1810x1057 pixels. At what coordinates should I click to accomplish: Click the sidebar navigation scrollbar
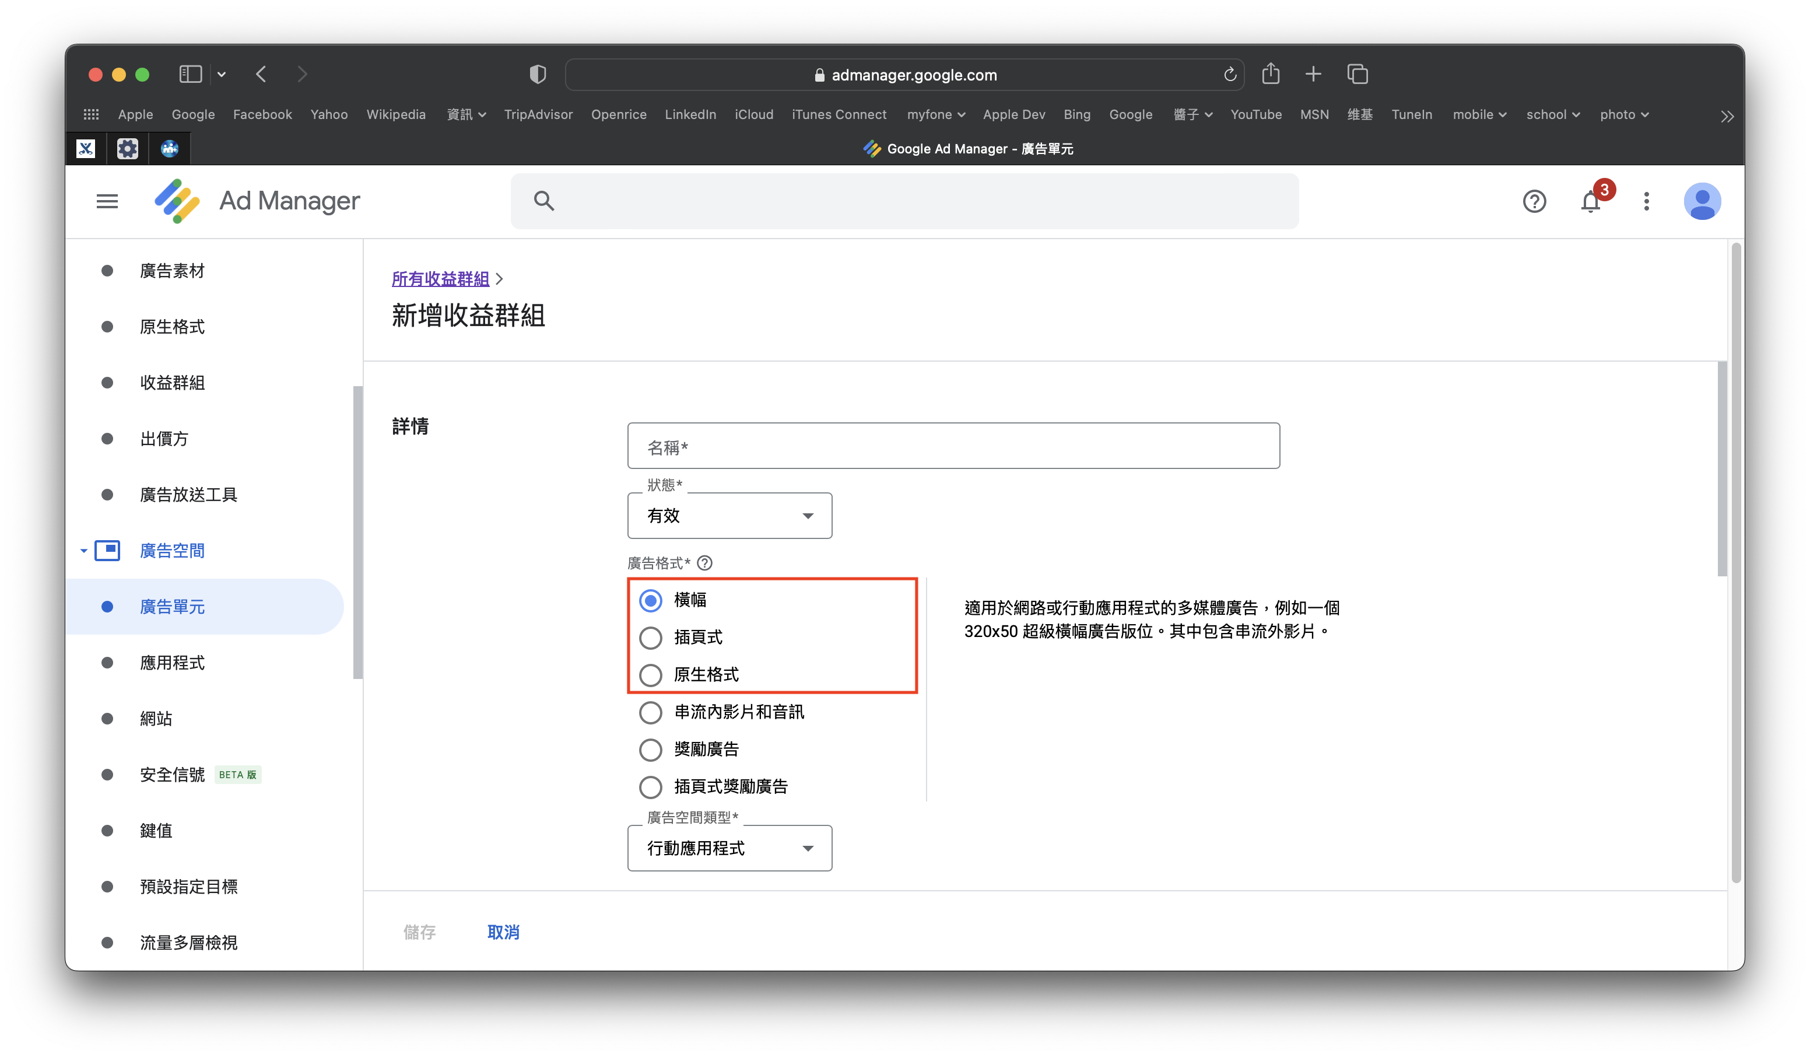pyautogui.click(x=357, y=532)
